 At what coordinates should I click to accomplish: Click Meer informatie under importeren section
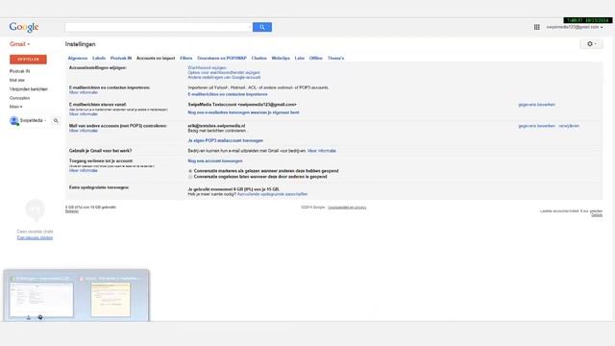(84, 92)
